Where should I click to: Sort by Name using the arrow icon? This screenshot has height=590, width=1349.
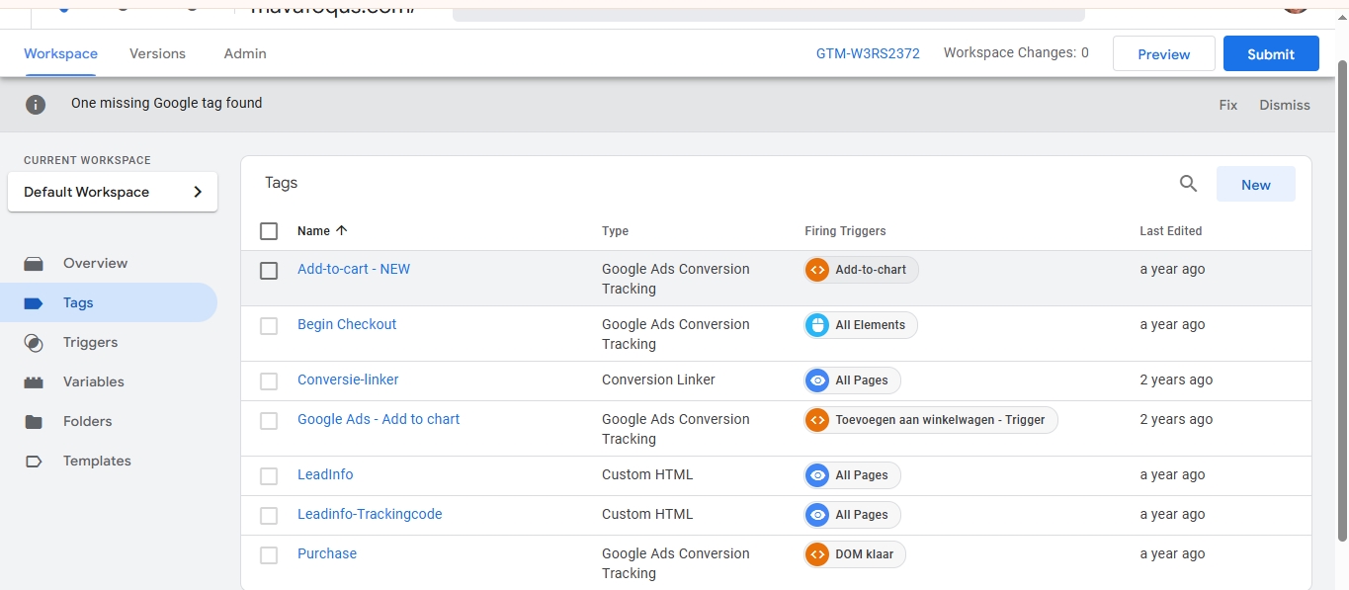click(342, 230)
